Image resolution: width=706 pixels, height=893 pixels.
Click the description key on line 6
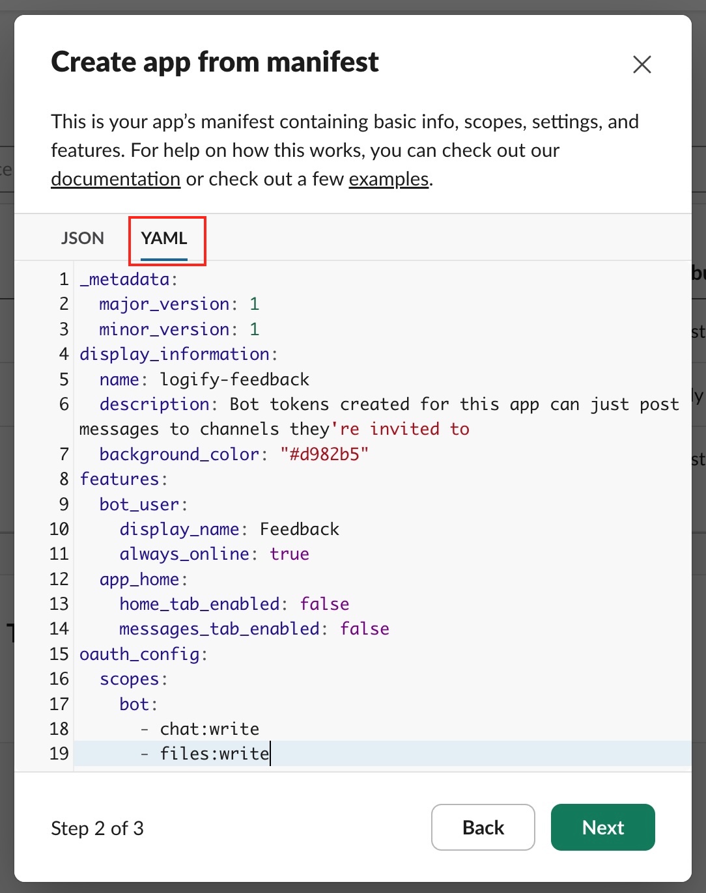[x=154, y=404]
